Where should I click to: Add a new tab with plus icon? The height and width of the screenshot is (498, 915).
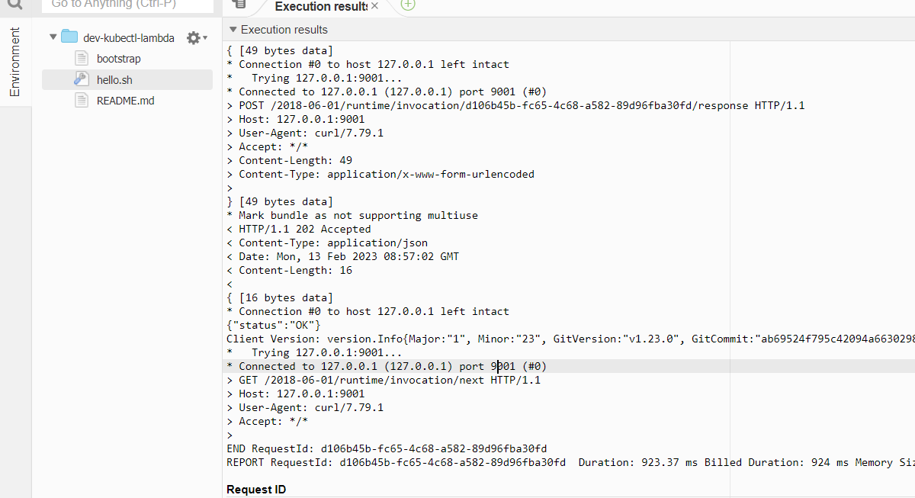point(408,5)
